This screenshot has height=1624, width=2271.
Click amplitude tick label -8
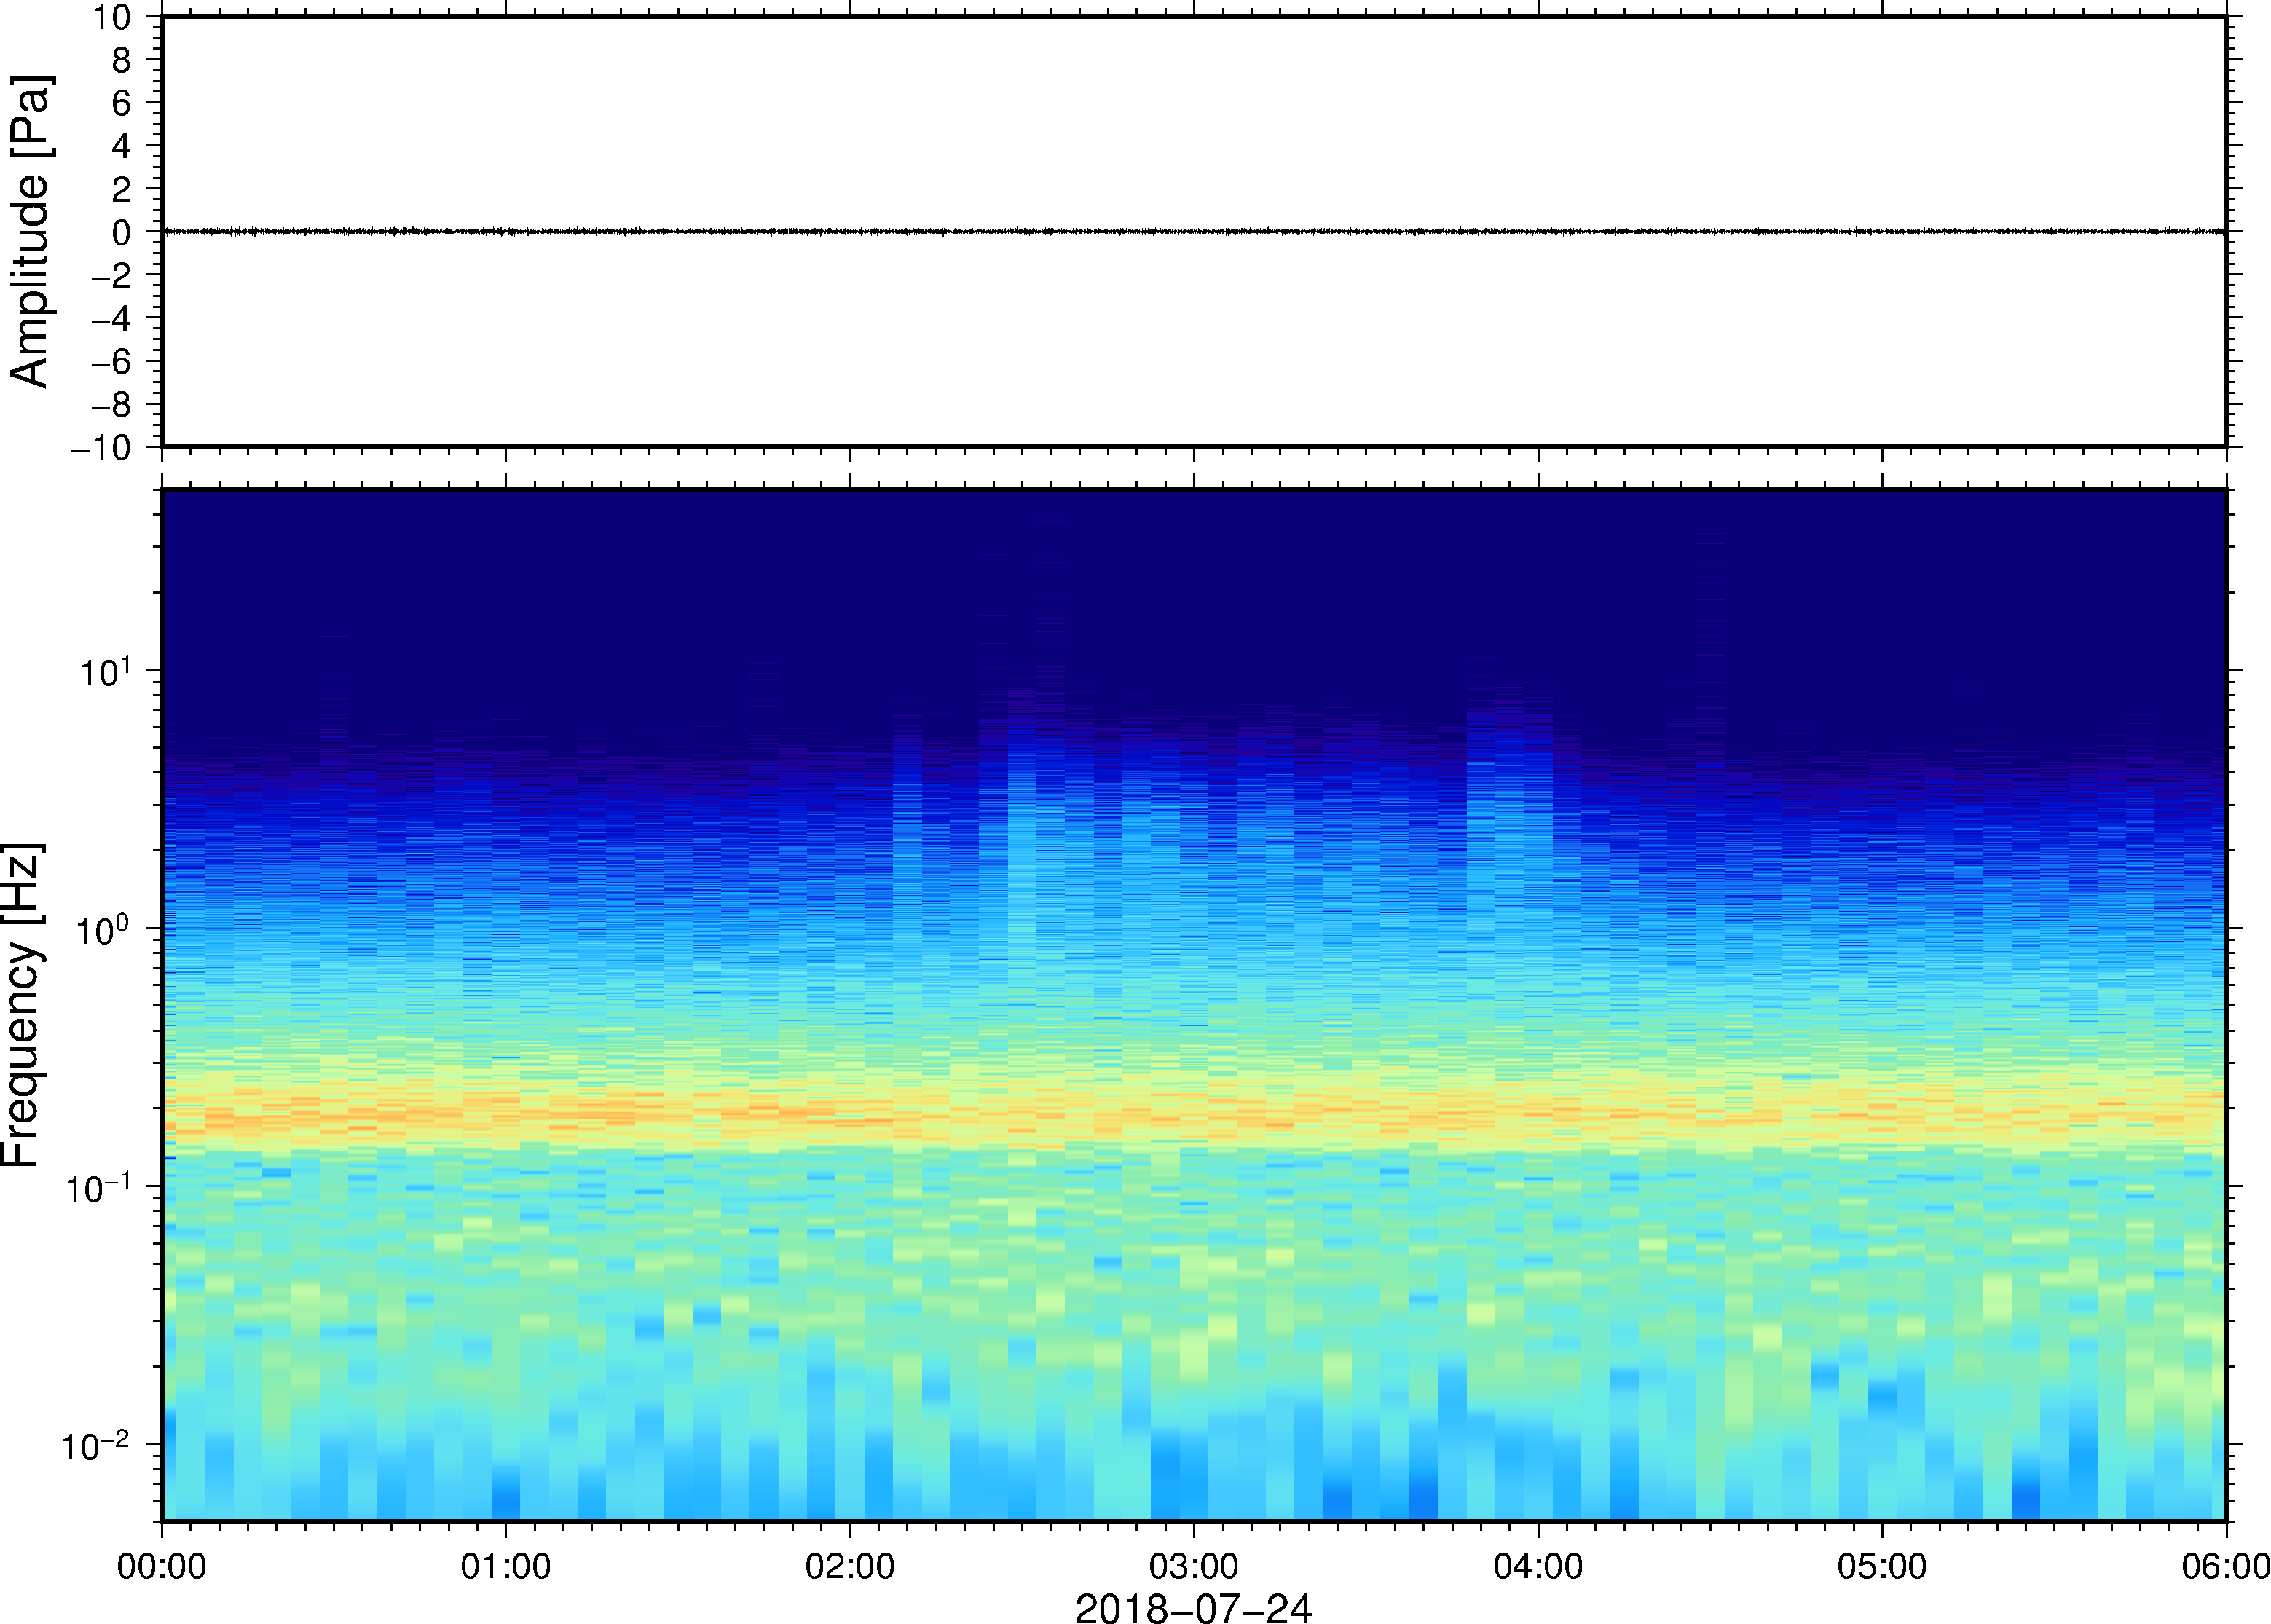[112, 405]
